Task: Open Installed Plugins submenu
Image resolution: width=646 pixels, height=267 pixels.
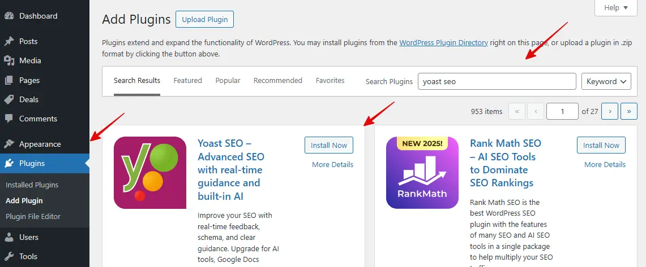Action: [32, 185]
